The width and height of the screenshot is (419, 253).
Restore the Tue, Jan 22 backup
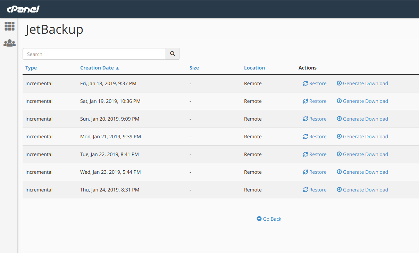tap(315, 154)
